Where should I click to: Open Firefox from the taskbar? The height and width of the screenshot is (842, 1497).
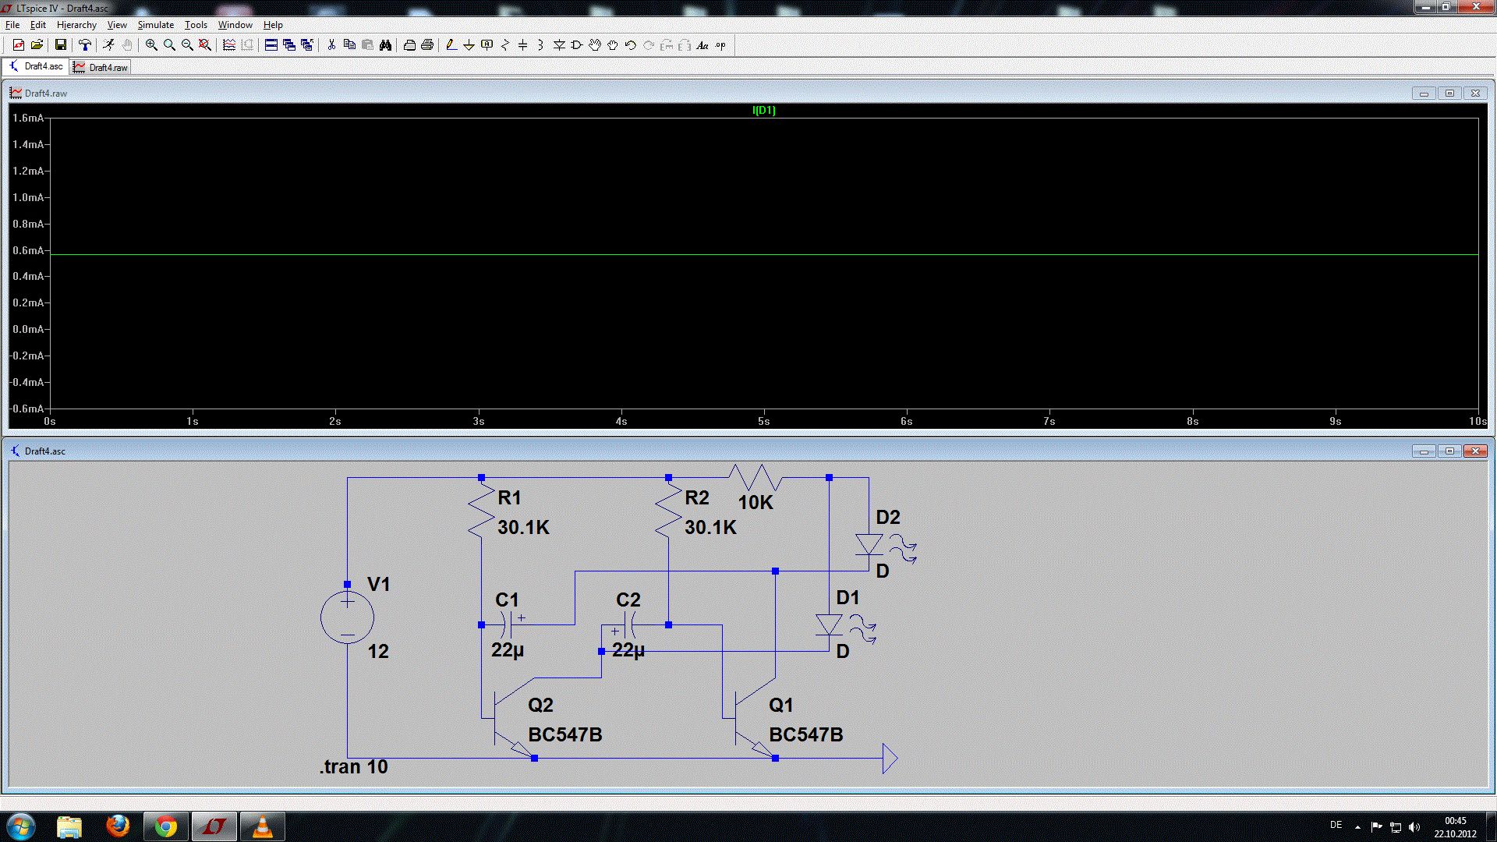(x=118, y=826)
